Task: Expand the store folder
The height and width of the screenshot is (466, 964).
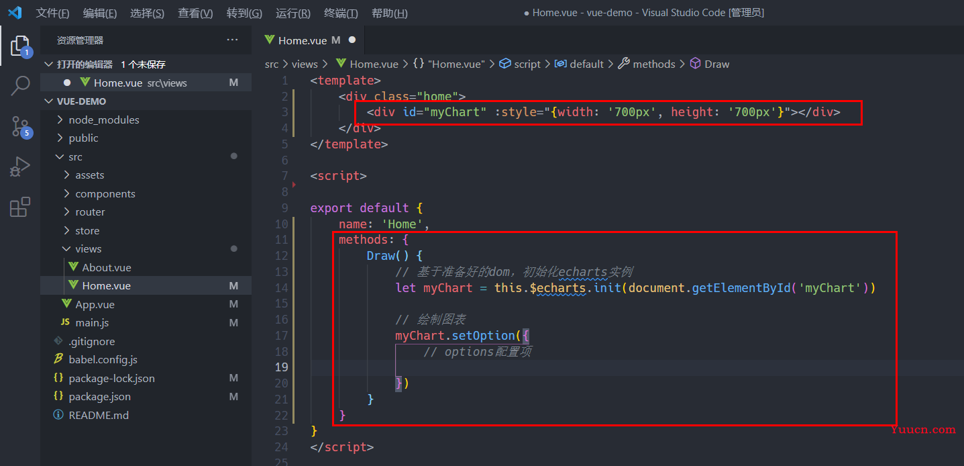Action: pyautogui.click(x=67, y=230)
